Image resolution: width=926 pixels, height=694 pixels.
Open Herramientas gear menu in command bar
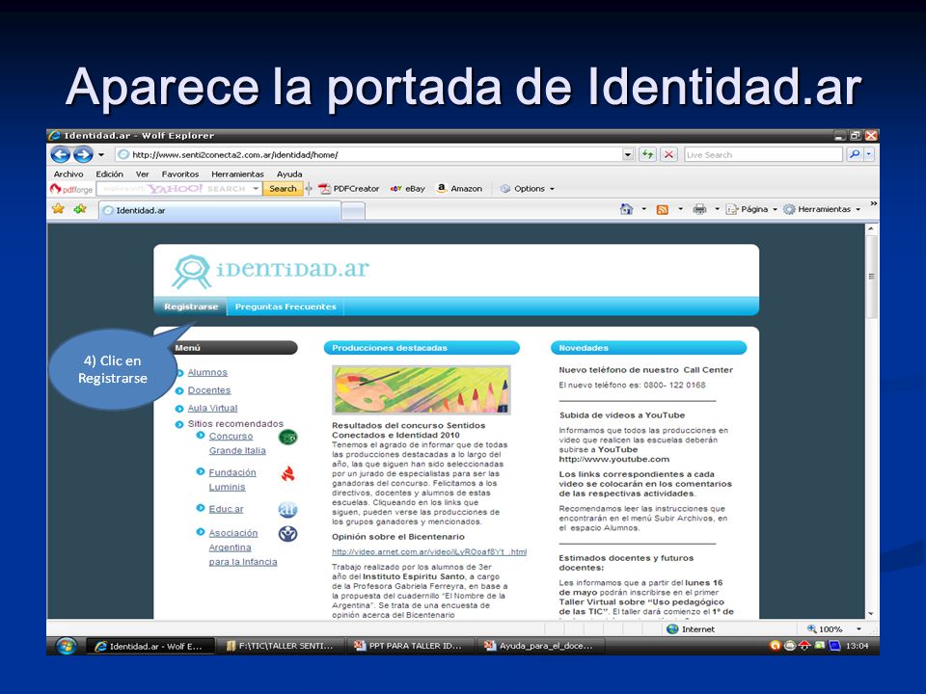point(822,209)
